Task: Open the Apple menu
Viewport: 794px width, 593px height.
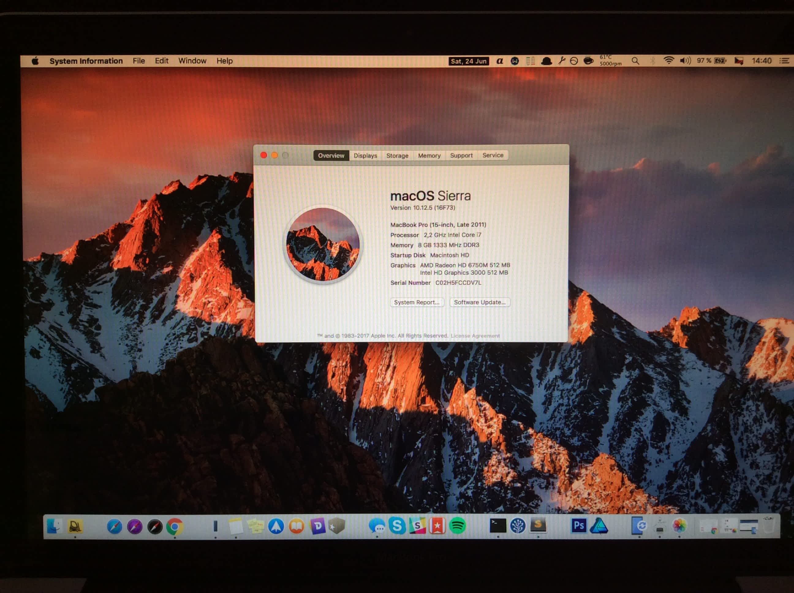Action: tap(35, 61)
